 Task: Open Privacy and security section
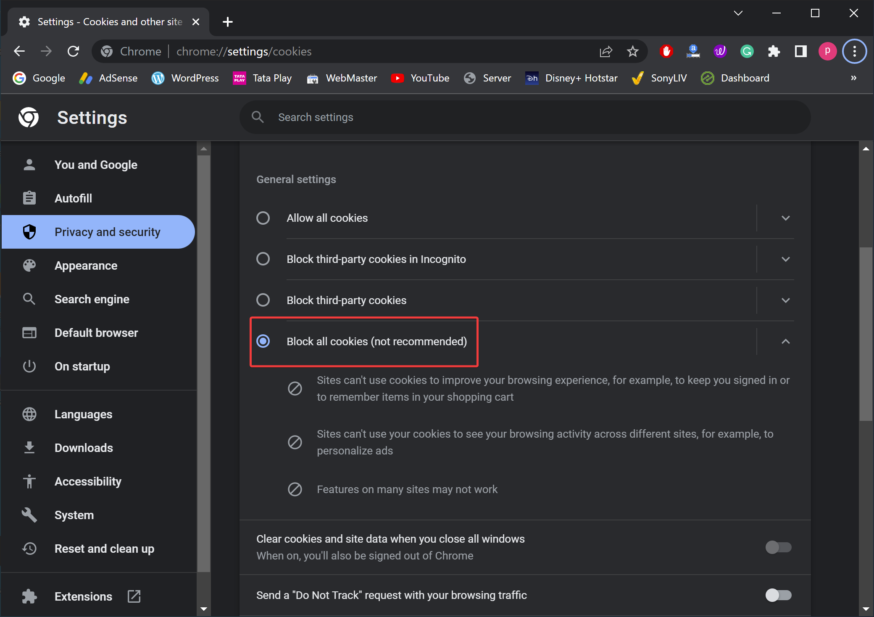click(98, 232)
